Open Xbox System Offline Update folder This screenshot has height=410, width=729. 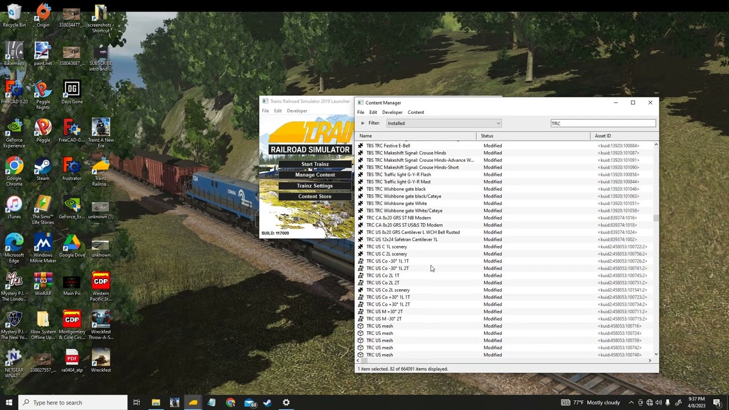point(43,325)
